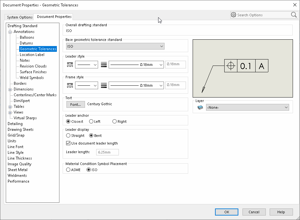Screen dimensions: 300x220
Task: Select Virtual Sharps tree item
Action: coord(25,118)
